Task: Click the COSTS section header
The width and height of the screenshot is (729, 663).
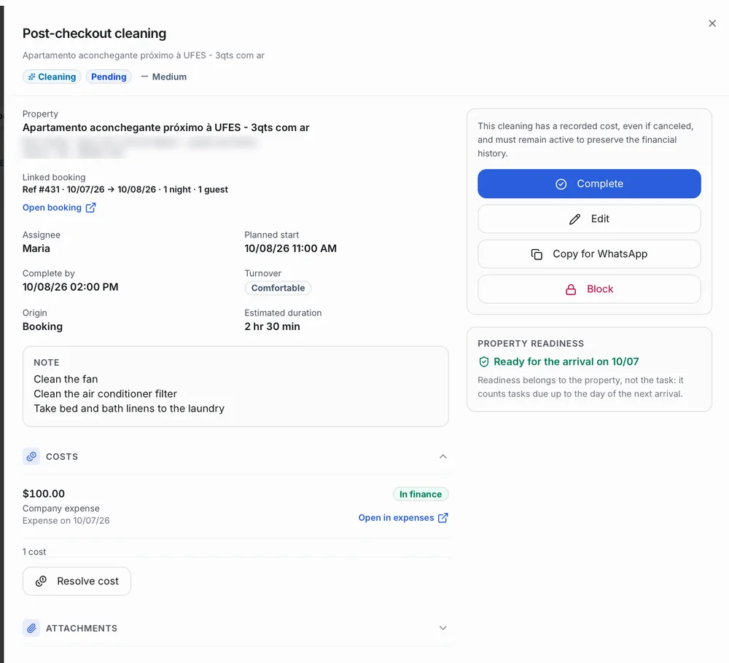Action: pos(235,457)
